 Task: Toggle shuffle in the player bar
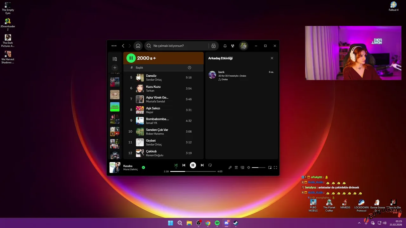click(x=176, y=165)
